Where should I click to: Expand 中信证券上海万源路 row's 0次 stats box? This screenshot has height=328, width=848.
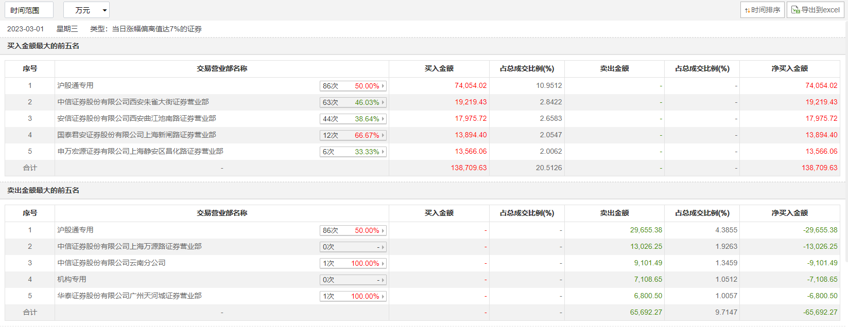(x=353, y=247)
